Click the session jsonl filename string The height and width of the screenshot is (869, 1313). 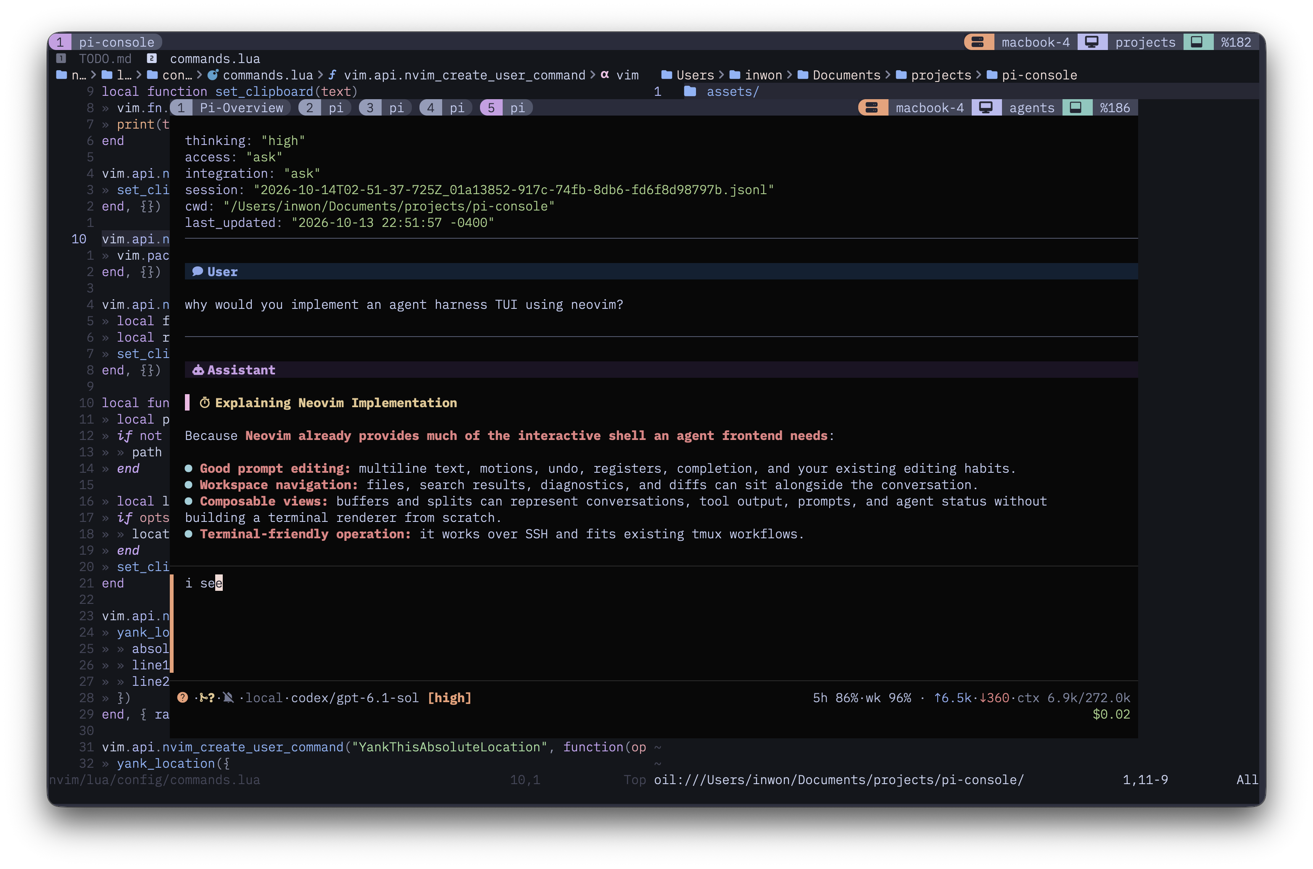point(514,190)
